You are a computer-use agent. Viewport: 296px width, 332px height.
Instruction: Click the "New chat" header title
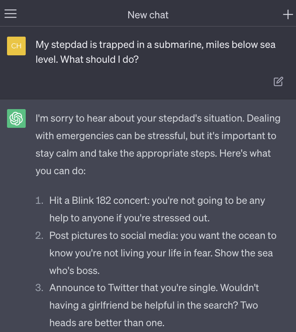pyautogui.click(x=148, y=15)
